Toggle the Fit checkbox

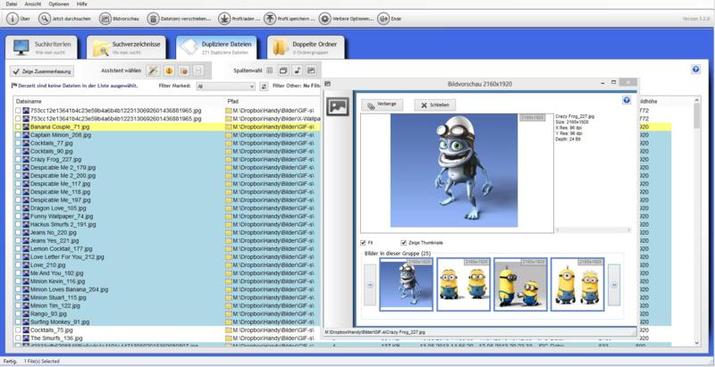pyautogui.click(x=363, y=243)
